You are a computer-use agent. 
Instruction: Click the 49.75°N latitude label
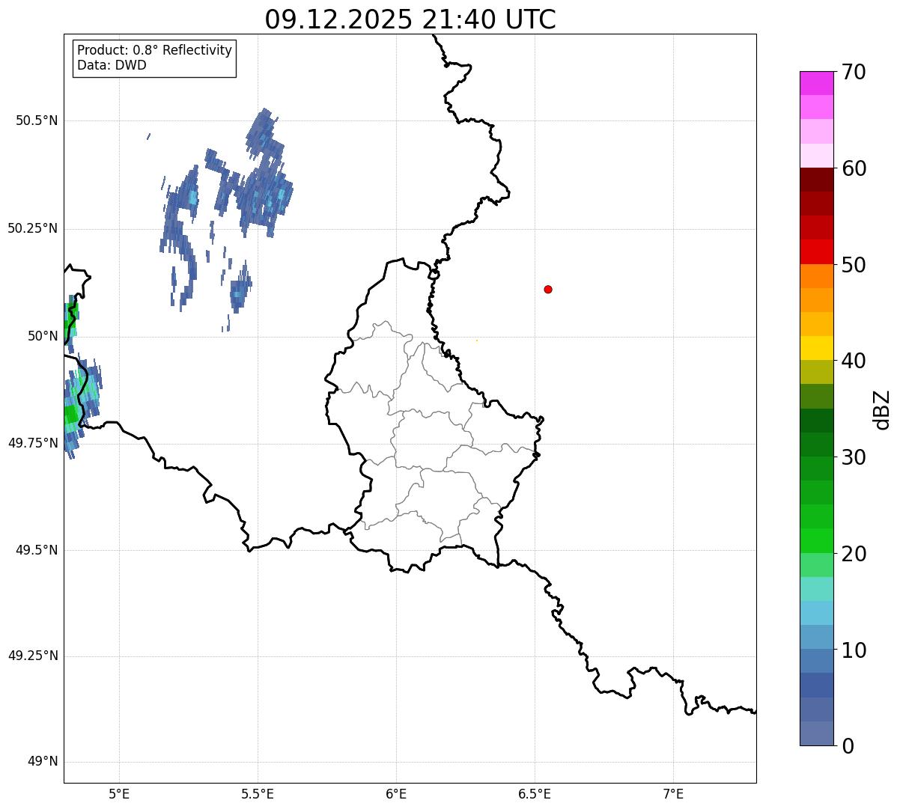pos(33,443)
